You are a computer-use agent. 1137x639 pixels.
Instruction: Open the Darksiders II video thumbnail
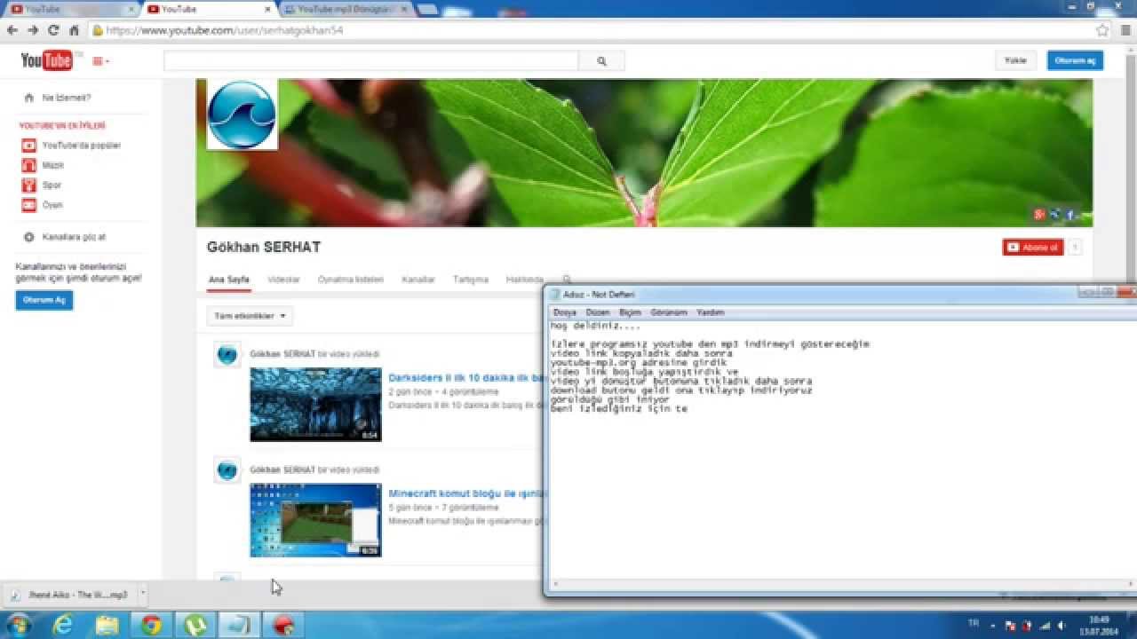click(315, 405)
